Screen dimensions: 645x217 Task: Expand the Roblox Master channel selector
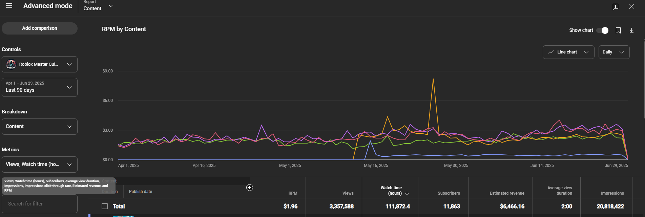40,64
